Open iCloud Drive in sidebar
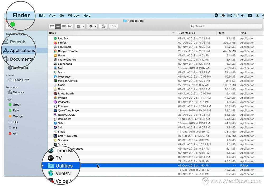264x186 pixels. pyautogui.click(x=19, y=80)
